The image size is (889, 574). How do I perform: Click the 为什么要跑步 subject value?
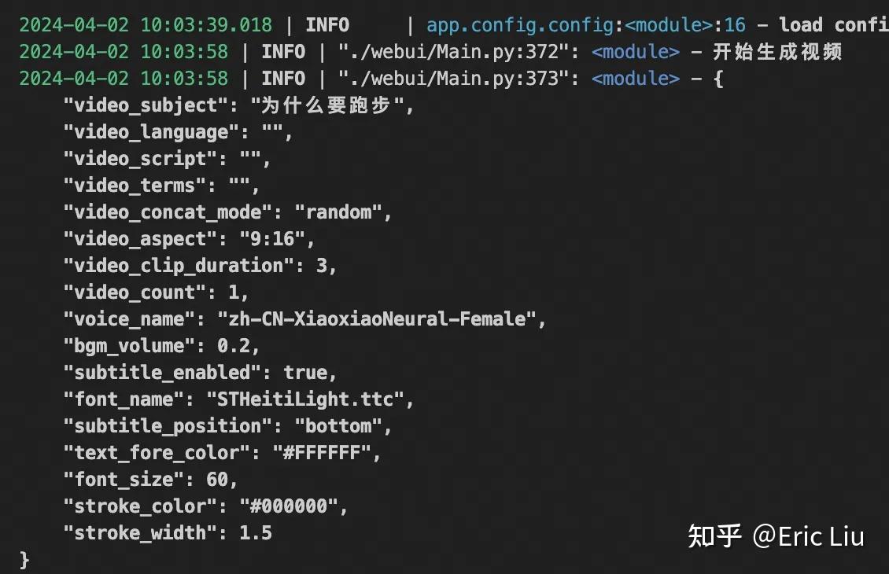(326, 105)
